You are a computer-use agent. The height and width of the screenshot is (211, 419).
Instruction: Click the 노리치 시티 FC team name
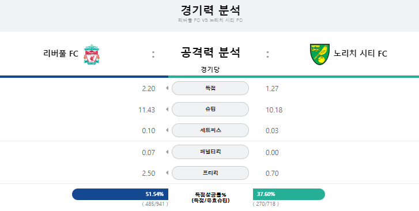pyautogui.click(x=360, y=54)
